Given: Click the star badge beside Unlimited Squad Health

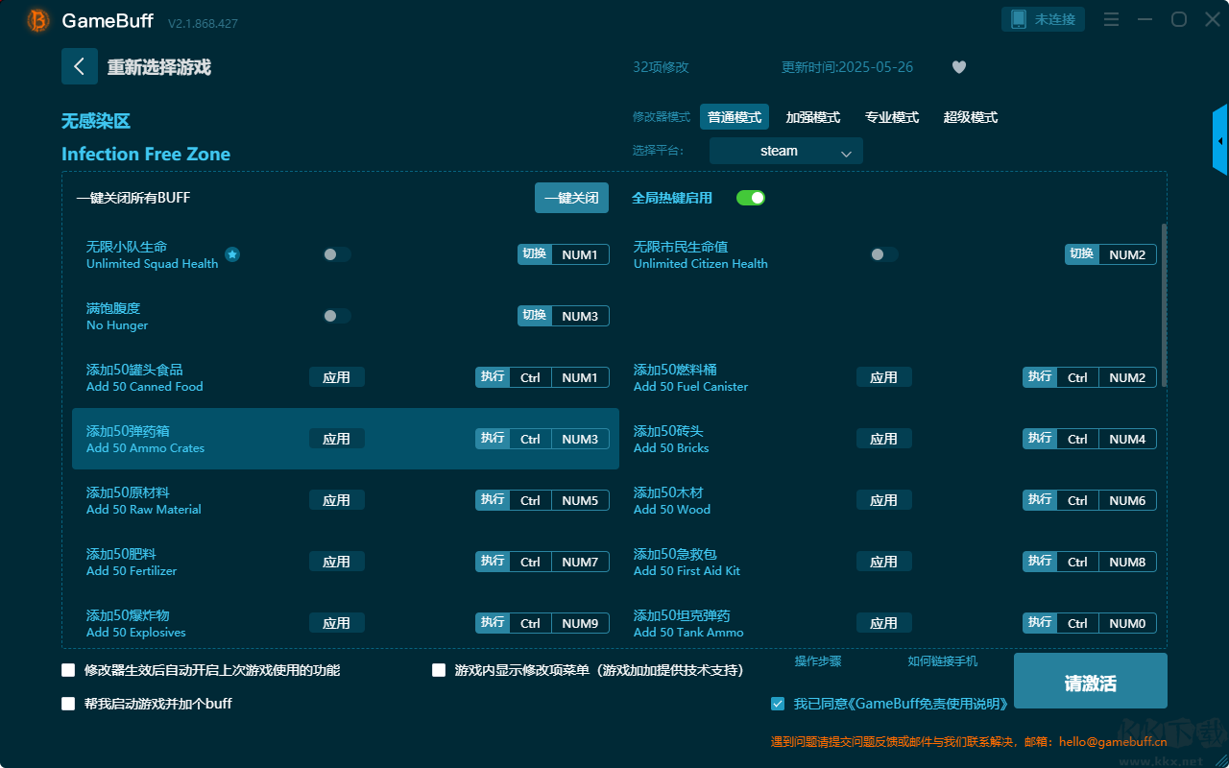Looking at the screenshot, I should coord(232,254).
